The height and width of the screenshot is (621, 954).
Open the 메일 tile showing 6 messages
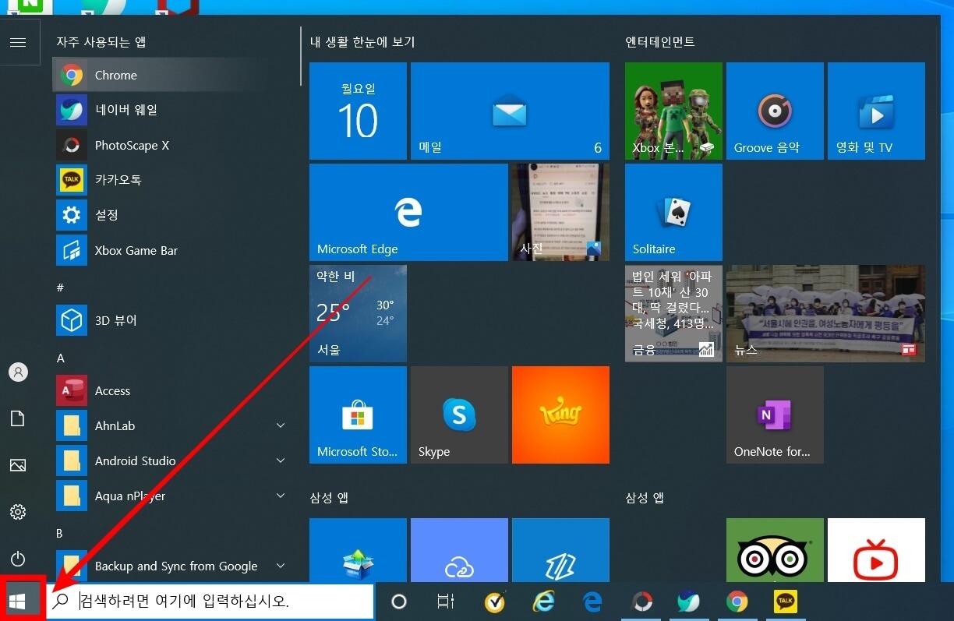(510, 111)
